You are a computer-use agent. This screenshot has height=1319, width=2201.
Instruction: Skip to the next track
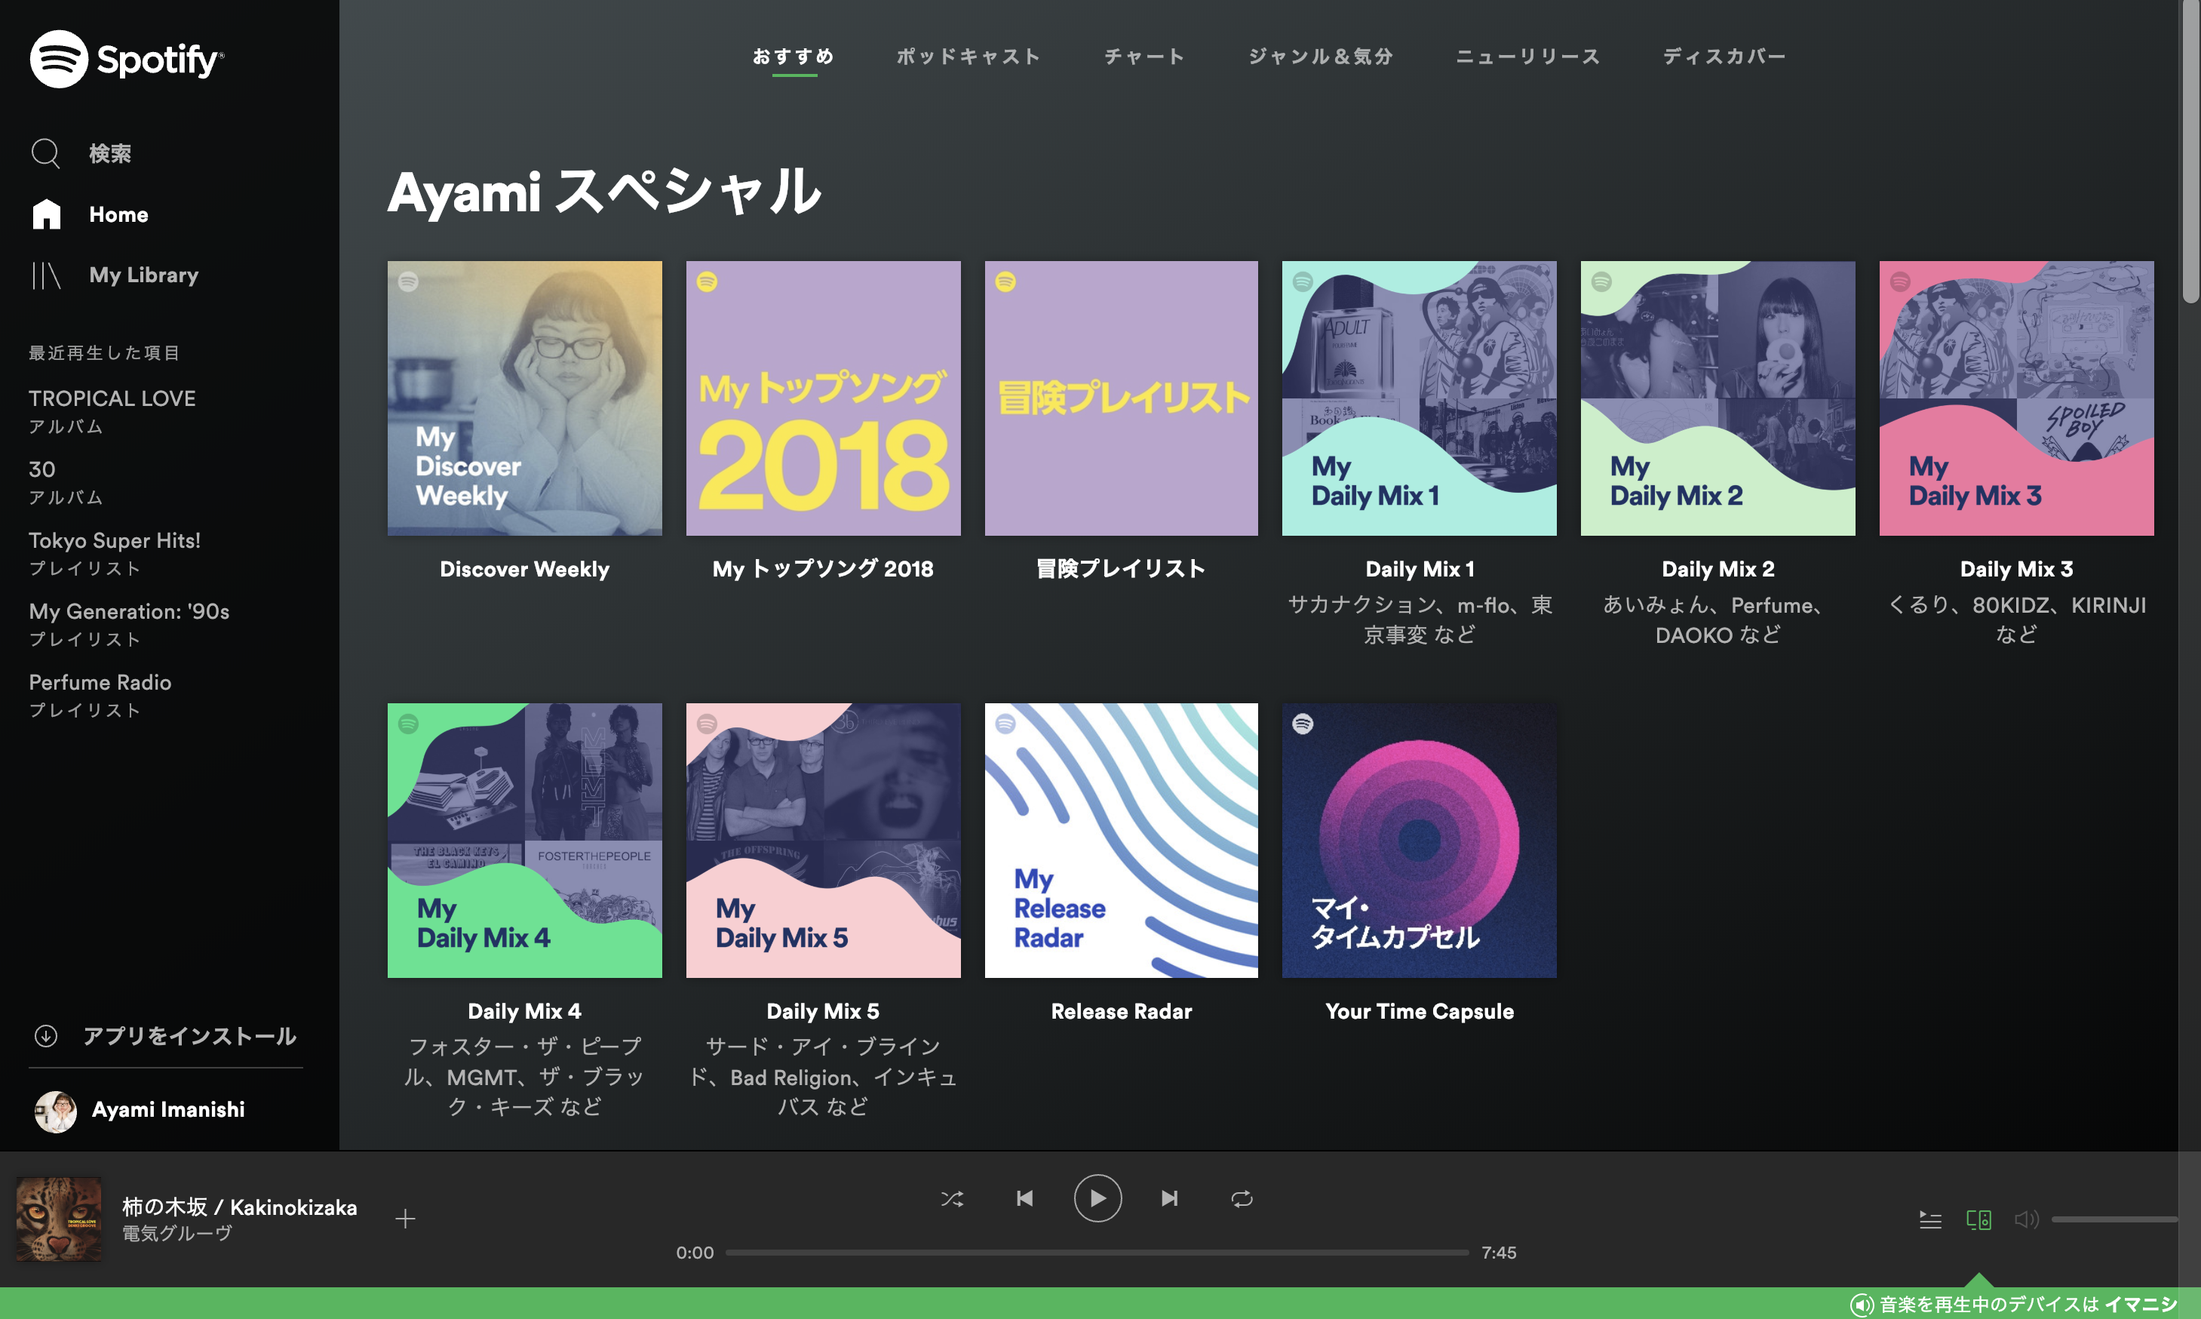click(1170, 1198)
